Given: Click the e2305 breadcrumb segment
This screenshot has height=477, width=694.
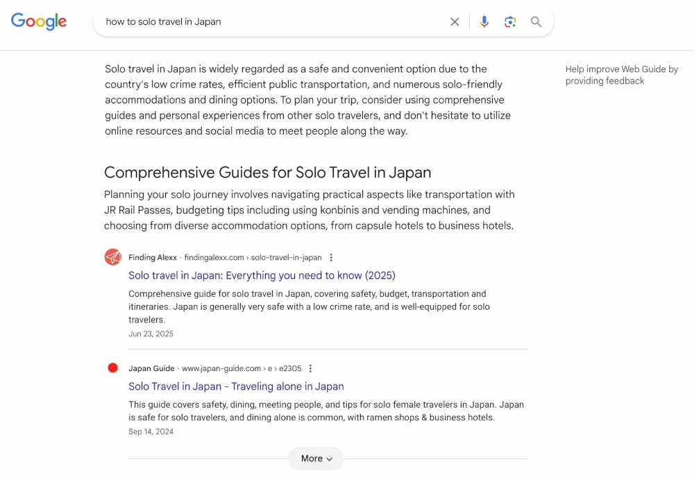Looking at the screenshot, I should tap(291, 368).
